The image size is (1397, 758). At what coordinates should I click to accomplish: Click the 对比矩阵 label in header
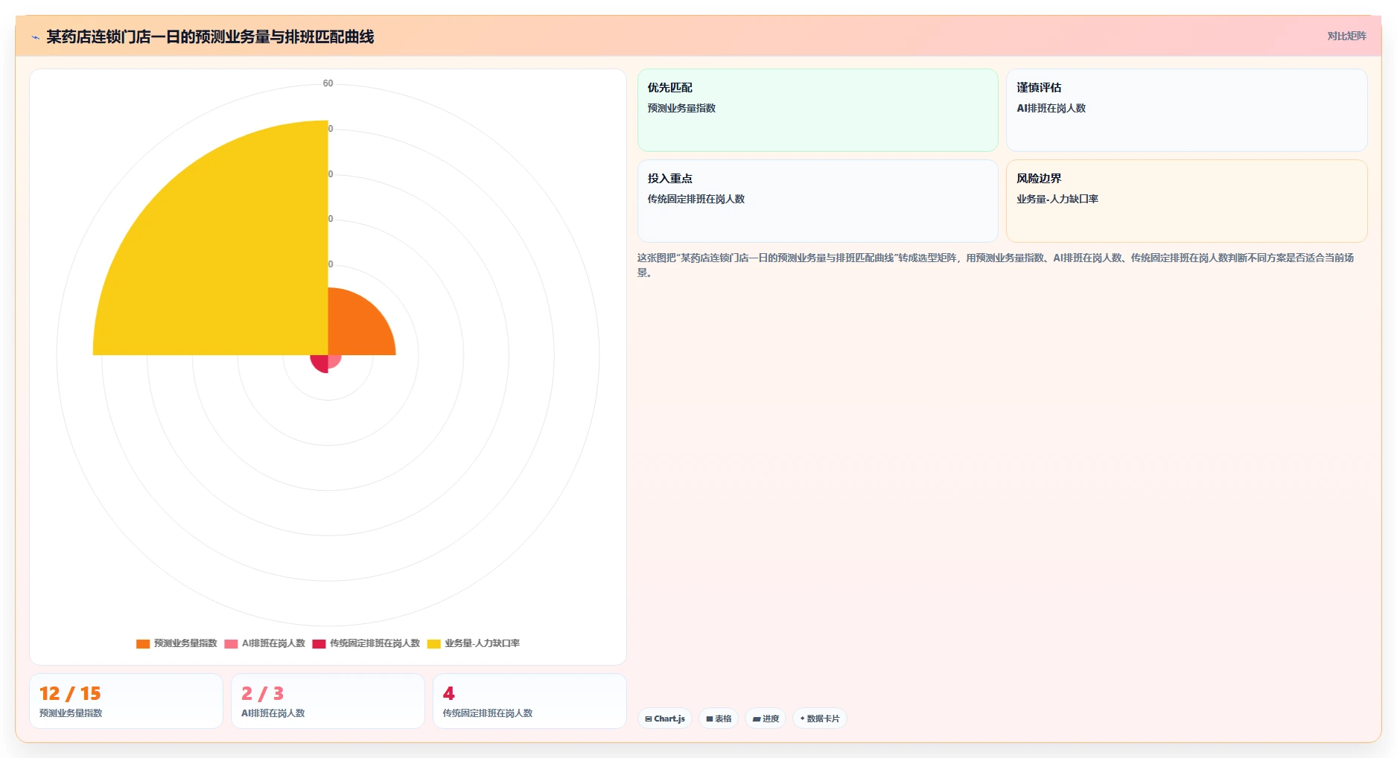tap(1346, 36)
